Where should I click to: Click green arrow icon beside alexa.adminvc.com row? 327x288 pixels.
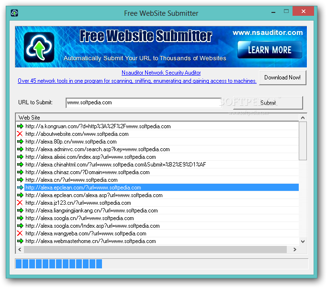[x=20, y=149]
